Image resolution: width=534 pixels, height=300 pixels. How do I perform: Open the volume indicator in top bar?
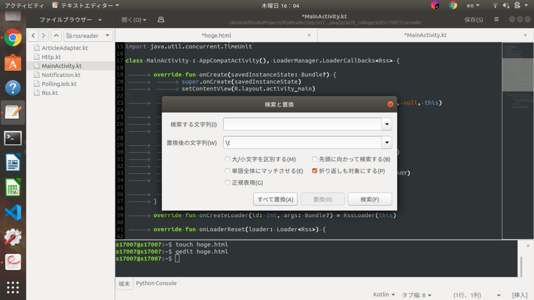[506, 5]
